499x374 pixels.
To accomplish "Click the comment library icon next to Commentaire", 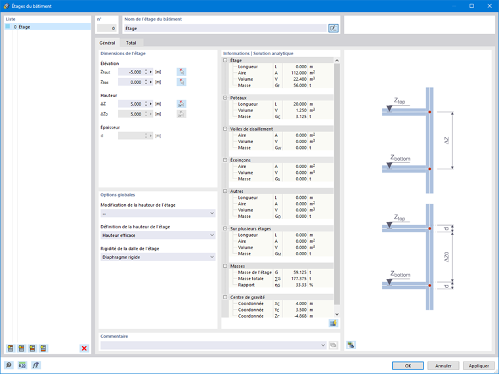I will tap(333, 345).
